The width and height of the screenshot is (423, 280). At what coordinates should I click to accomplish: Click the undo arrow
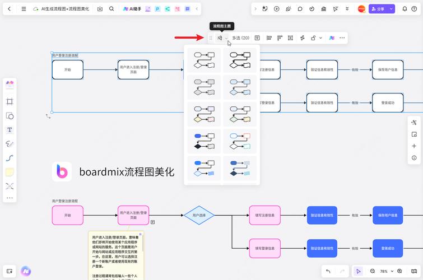click(328, 272)
